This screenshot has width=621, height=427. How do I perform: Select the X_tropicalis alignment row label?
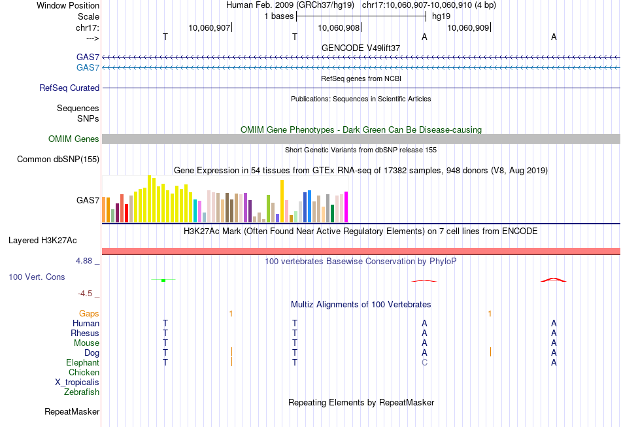tap(77, 383)
